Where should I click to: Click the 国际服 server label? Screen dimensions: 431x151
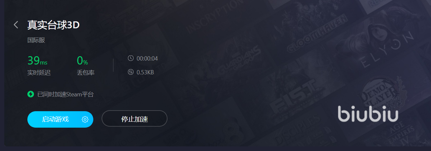pos(36,40)
